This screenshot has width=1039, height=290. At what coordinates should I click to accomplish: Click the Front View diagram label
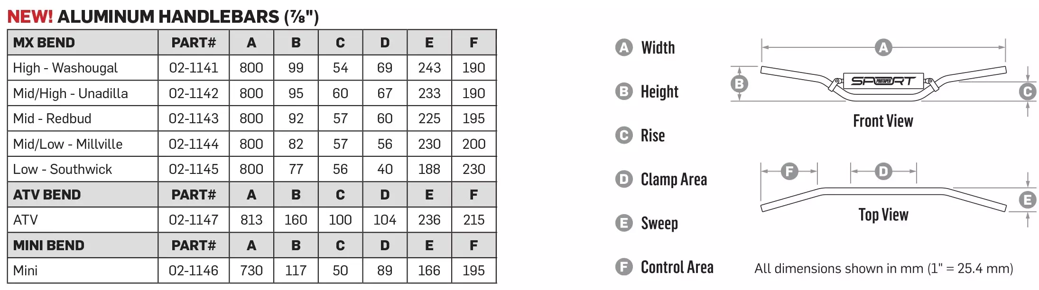click(883, 121)
